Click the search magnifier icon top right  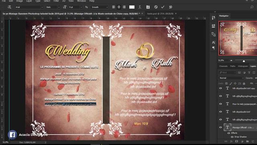(252, 7)
